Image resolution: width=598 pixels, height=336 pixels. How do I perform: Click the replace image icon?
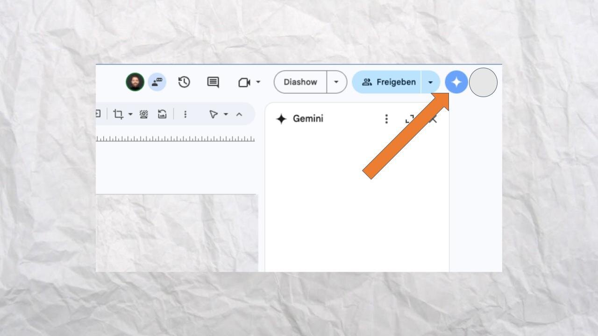click(162, 114)
